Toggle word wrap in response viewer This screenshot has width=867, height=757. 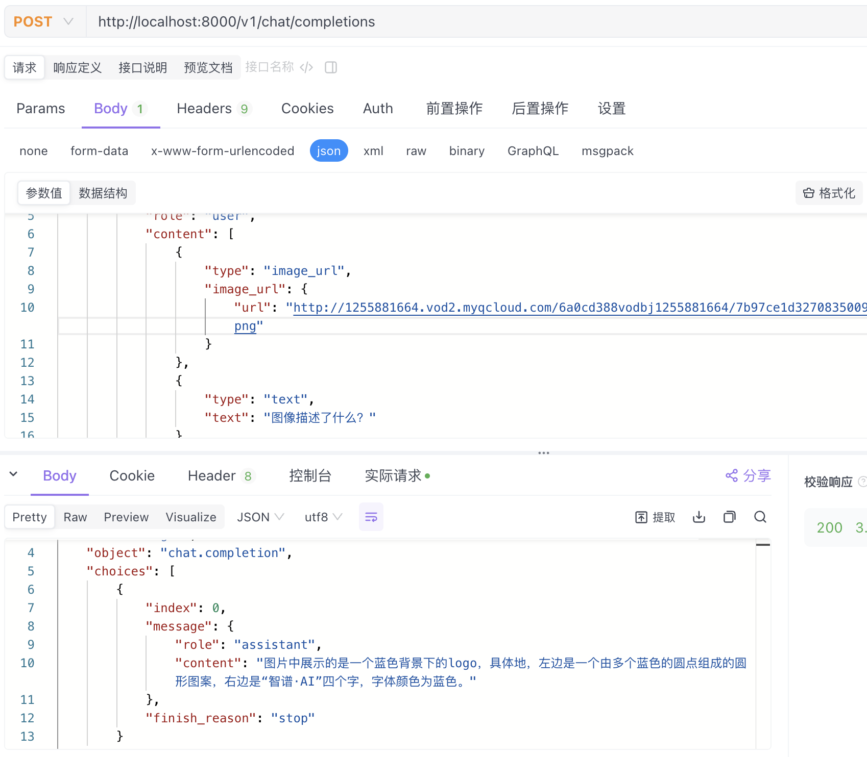[x=371, y=517]
